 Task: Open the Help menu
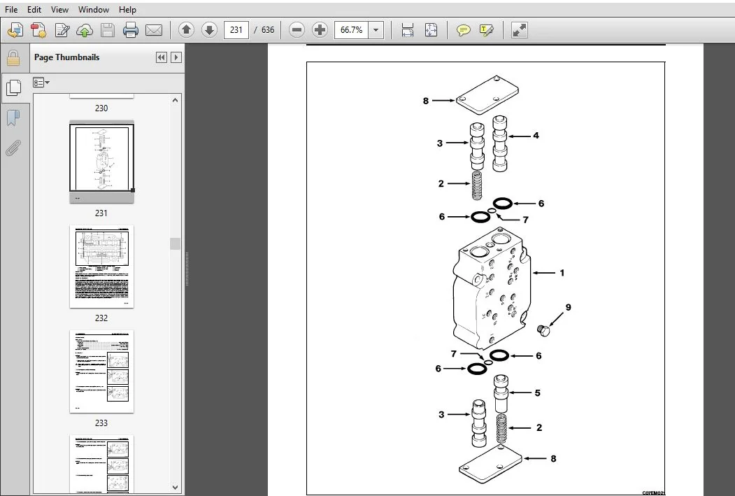point(127,9)
